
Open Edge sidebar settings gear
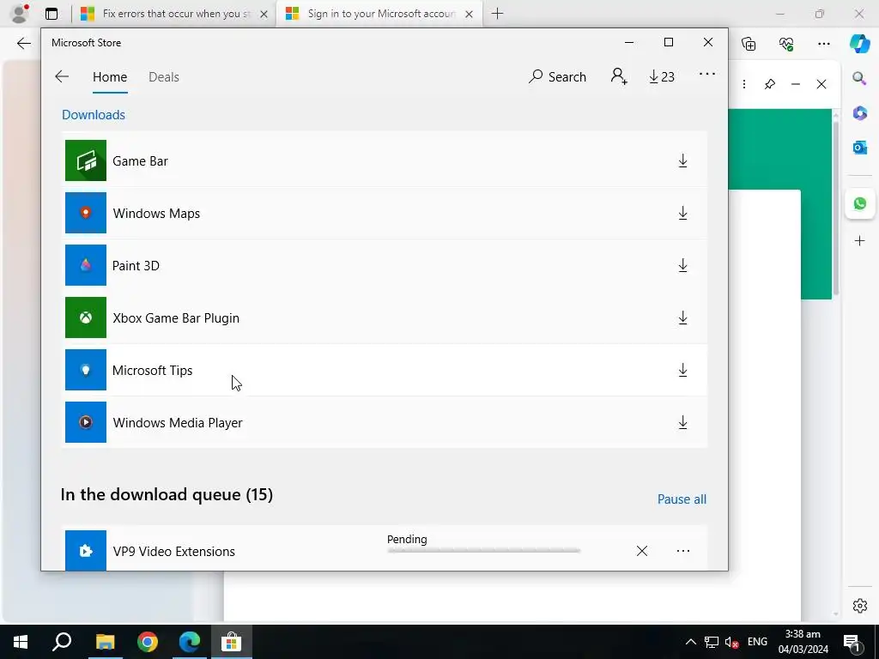click(859, 606)
